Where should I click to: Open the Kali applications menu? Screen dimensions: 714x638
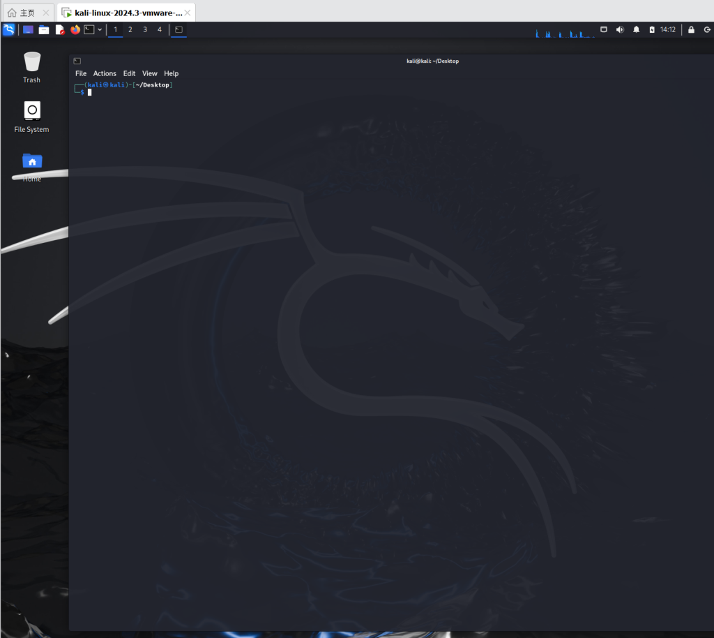tap(8, 29)
